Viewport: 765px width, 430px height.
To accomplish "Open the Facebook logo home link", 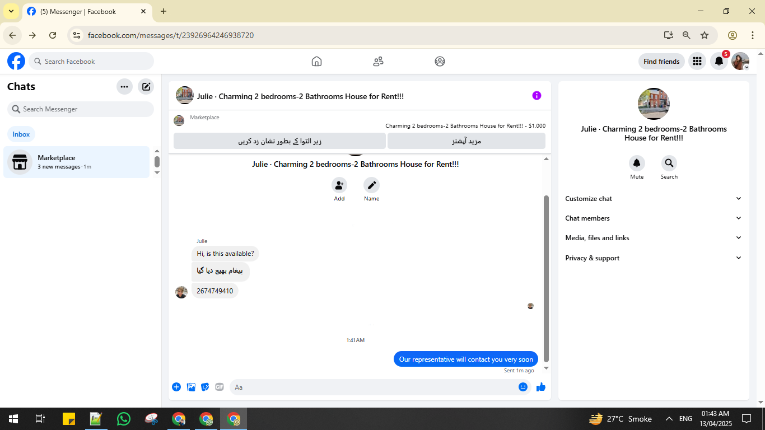I will 16,61.
